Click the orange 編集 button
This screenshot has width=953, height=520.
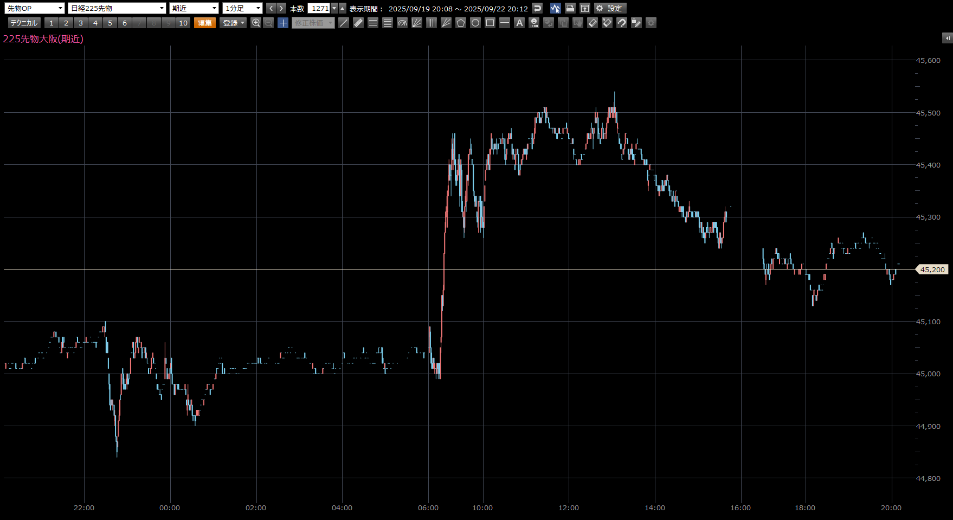point(205,23)
